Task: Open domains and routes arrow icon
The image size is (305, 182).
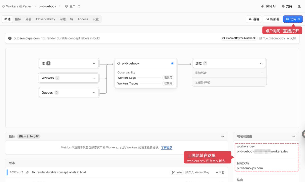Action: tap(294, 136)
